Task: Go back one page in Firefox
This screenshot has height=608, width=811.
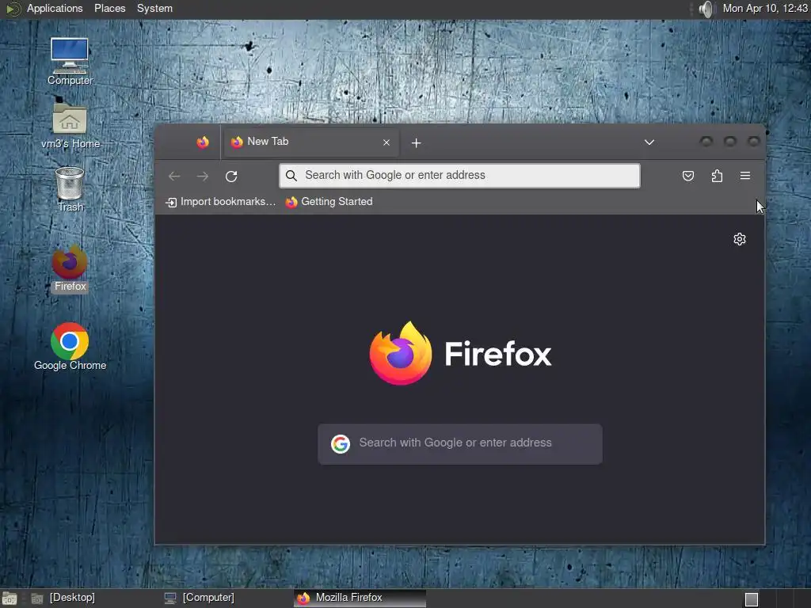Action: click(174, 177)
